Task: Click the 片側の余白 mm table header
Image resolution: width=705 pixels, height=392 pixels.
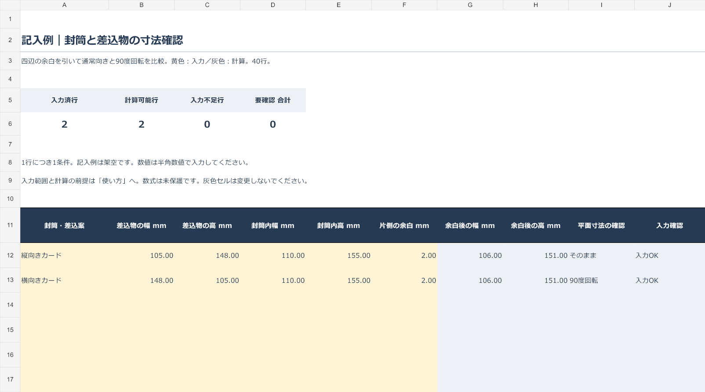Action: click(404, 225)
